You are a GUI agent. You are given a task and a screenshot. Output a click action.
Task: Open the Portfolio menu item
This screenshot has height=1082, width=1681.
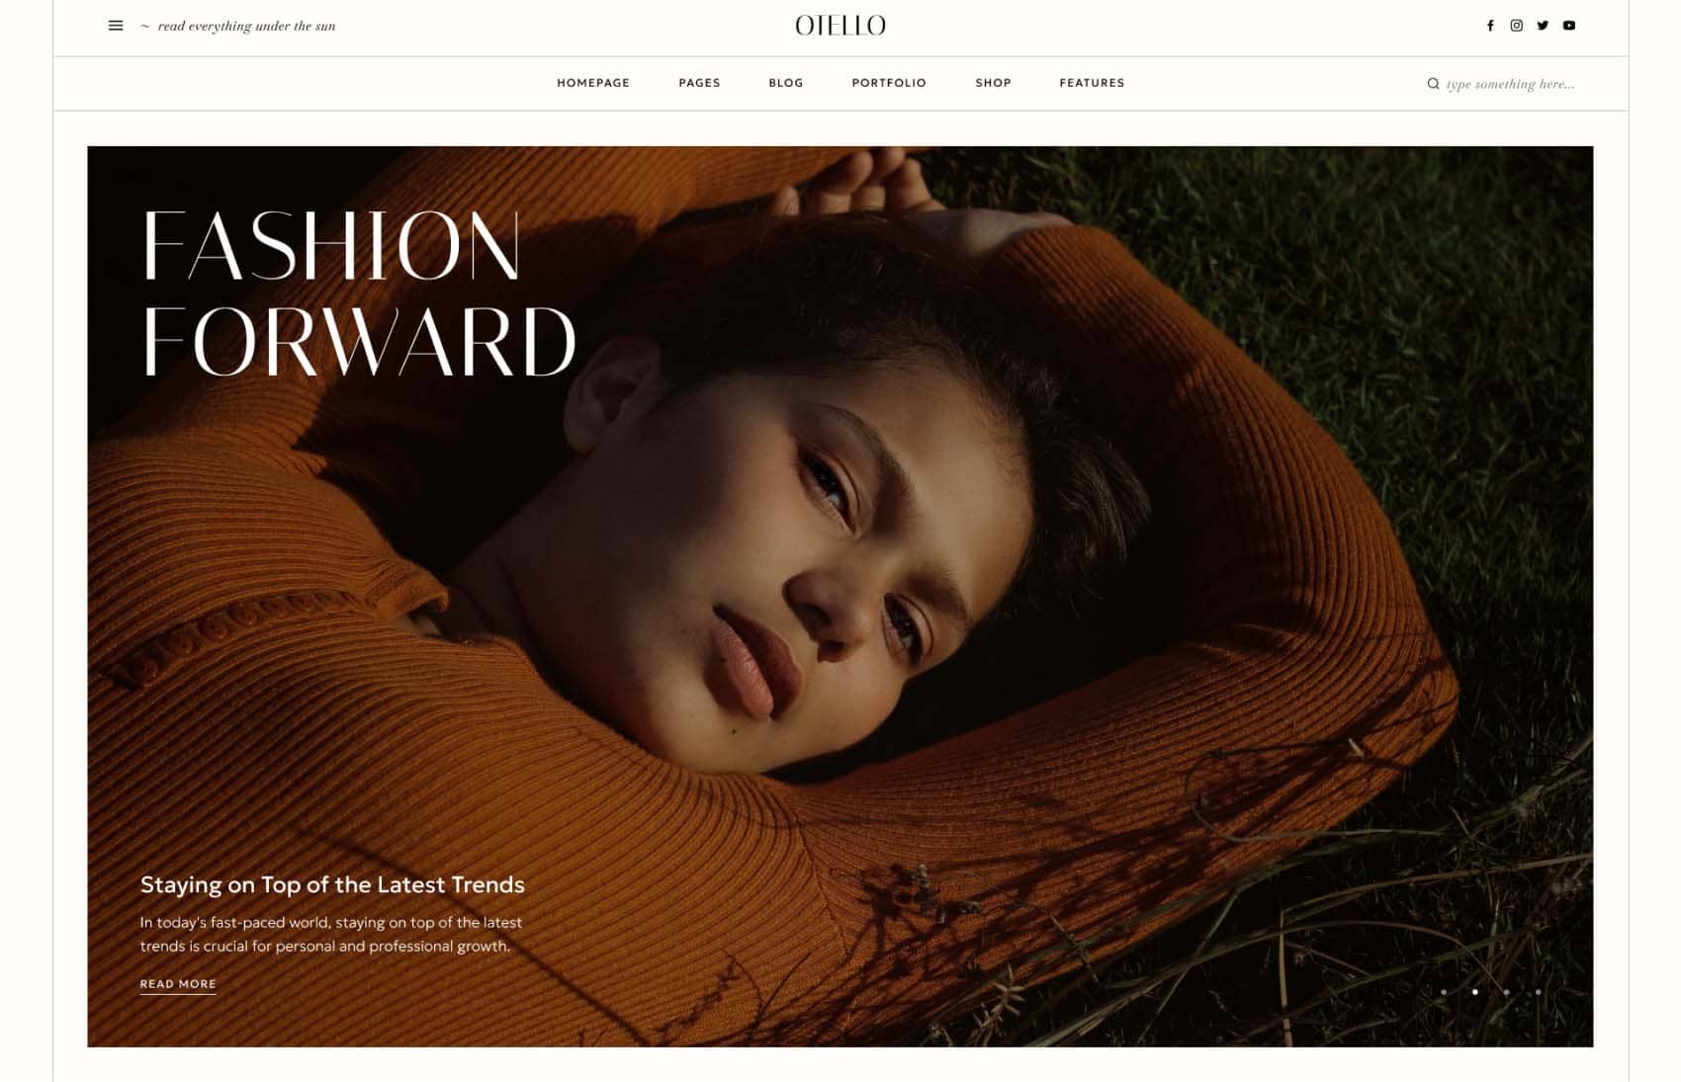coord(889,83)
